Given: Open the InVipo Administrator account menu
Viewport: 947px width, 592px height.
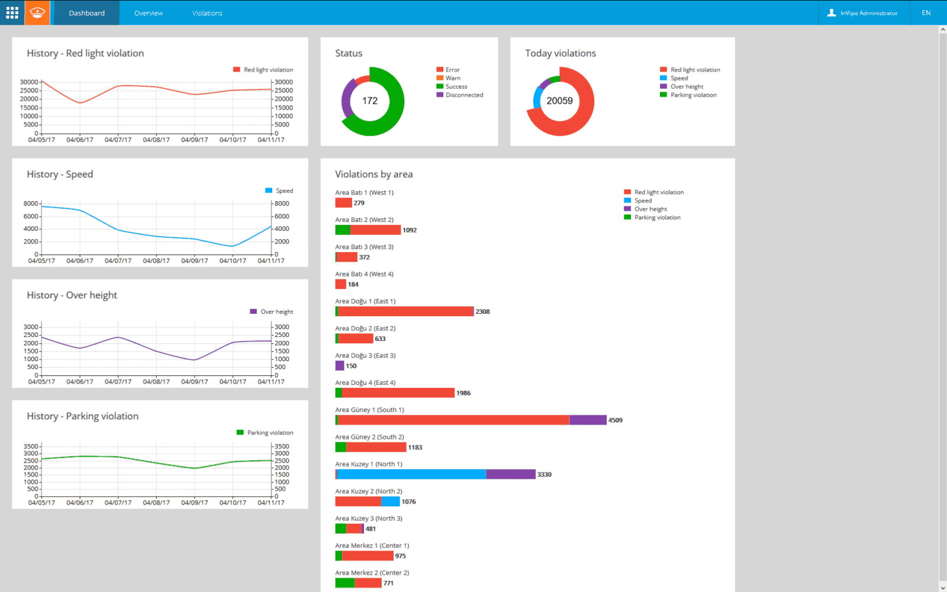Looking at the screenshot, I should tap(868, 13).
